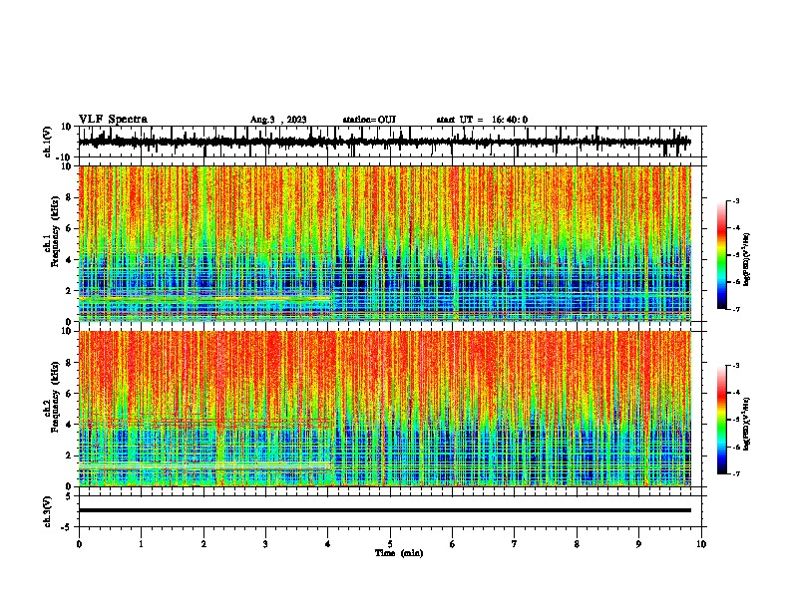Click the "Time (min)" x-axis label
Screen dimensions: 790x610
[399, 553]
